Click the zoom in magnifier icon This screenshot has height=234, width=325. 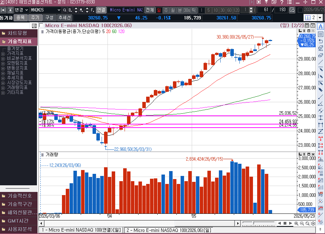tap(296, 224)
